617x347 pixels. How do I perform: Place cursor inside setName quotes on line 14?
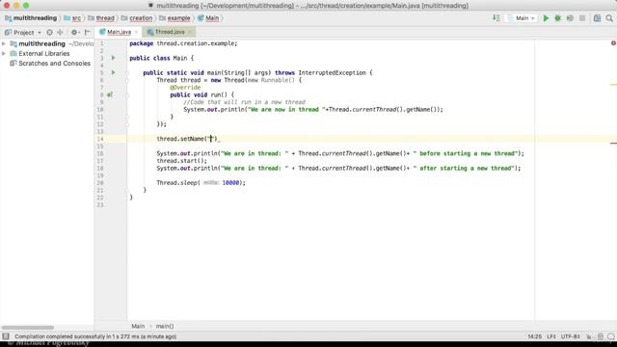pos(211,139)
